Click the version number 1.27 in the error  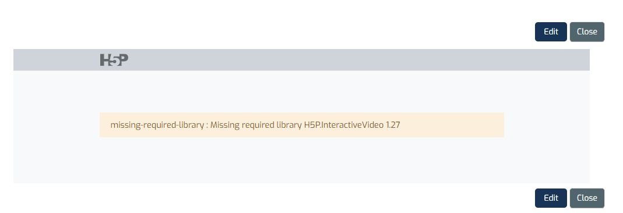pos(393,125)
